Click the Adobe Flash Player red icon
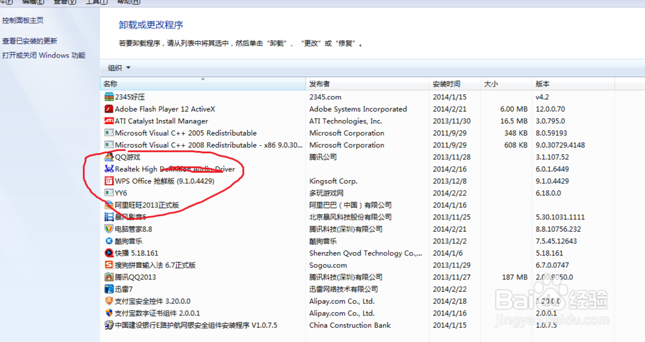Image resolution: width=645 pixels, height=342 pixels. 108,108
